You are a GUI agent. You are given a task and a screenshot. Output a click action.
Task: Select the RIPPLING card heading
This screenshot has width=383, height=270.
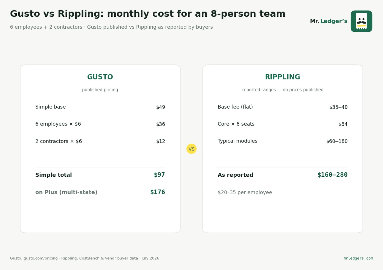tap(283, 77)
